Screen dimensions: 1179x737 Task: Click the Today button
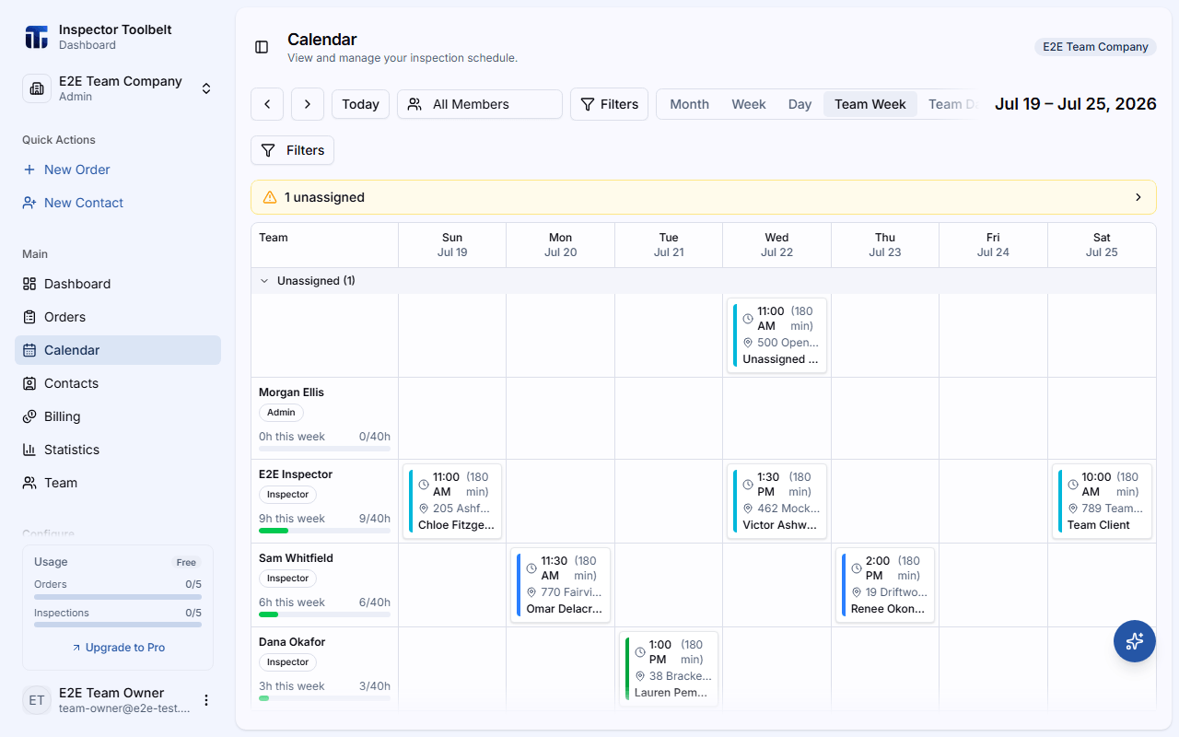(x=360, y=104)
